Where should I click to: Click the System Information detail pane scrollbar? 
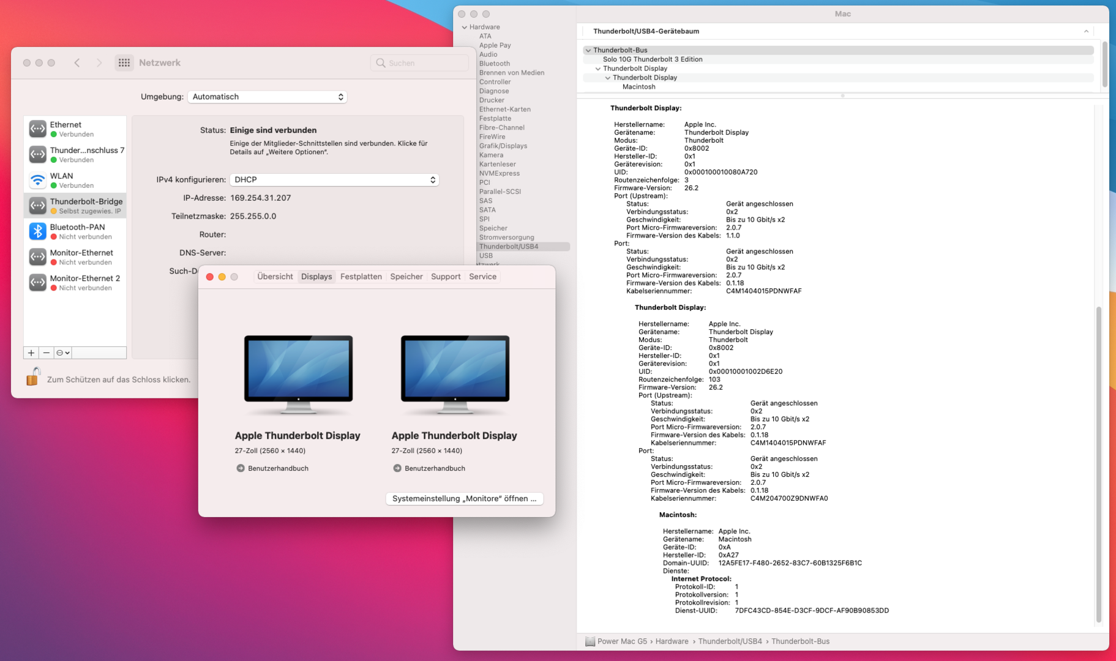tap(1099, 464)
